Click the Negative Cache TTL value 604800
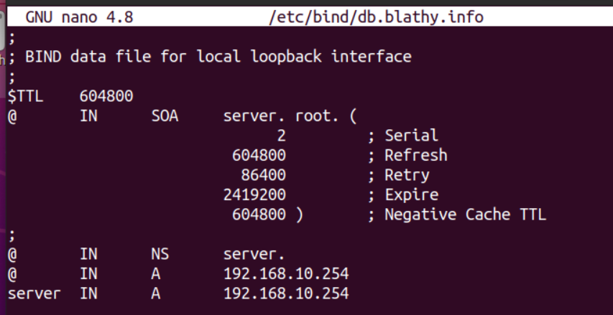The height and width of the screenshot is (315, 613). (259, 215)
